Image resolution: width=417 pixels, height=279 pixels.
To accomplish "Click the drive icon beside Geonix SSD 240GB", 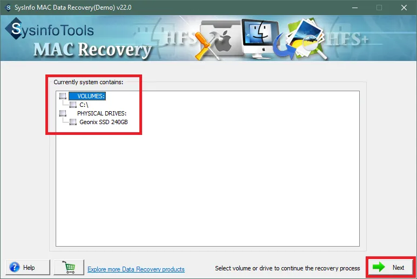I will (x=73, y=122).
